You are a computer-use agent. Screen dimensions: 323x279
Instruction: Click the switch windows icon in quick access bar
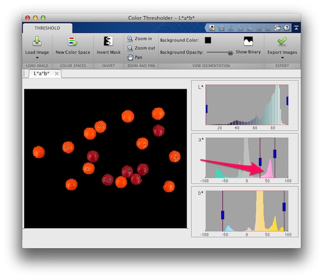click(277, 28)
